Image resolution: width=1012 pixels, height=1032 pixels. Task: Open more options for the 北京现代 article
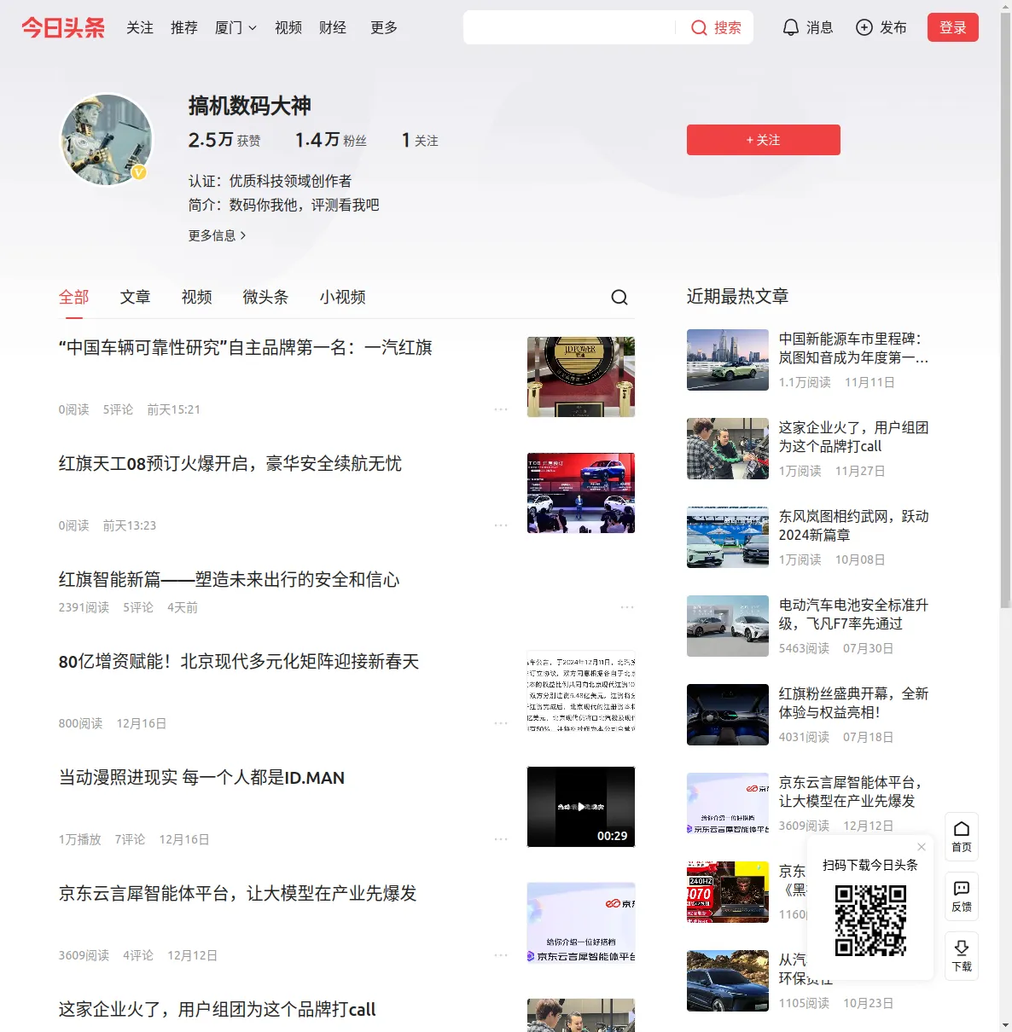tap(501, 723)
